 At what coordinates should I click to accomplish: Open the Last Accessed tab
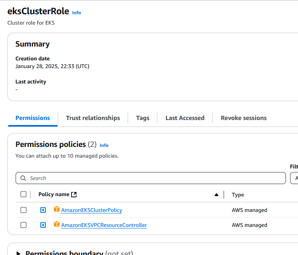(x=185, y=118)
